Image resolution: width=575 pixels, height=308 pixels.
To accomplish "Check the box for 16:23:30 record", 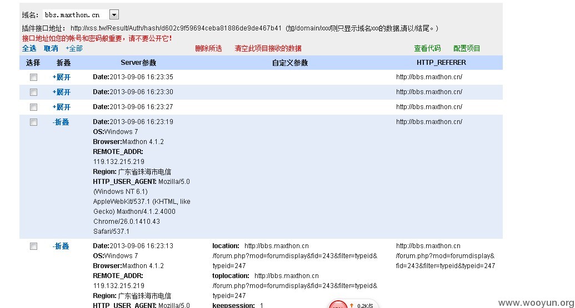I will coord(34,92).
